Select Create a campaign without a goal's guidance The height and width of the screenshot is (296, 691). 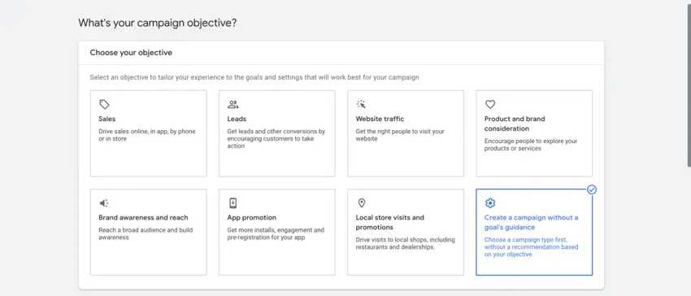[532, 222]
